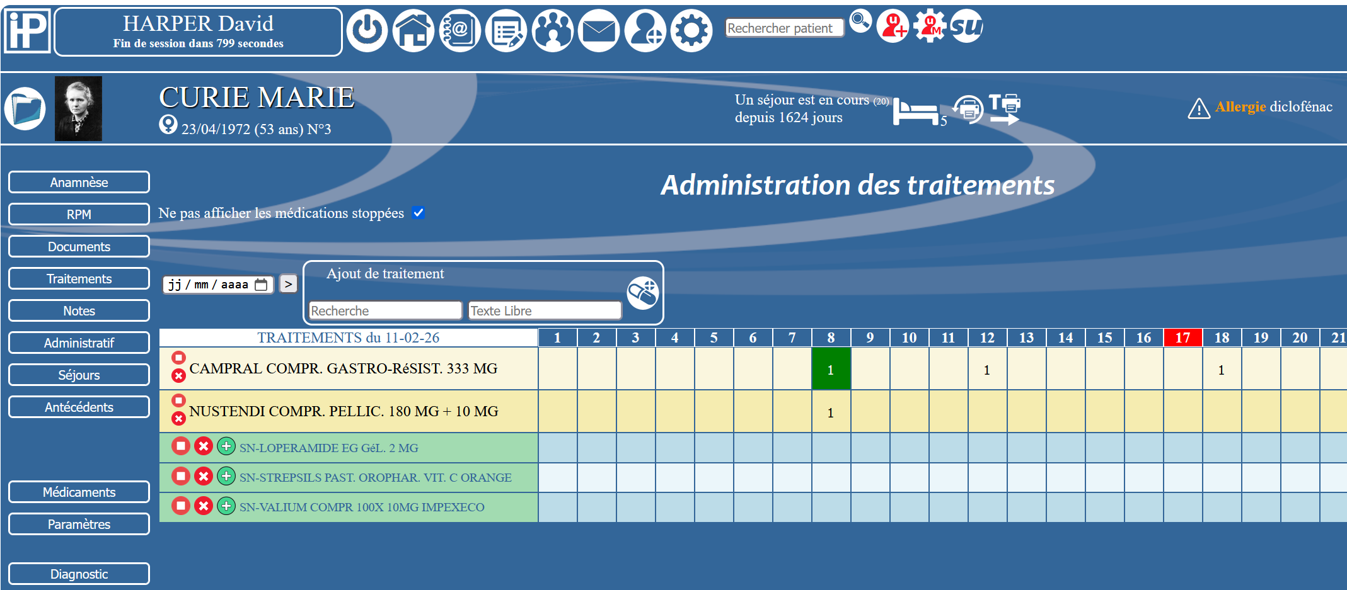Viewport: 1347px width, 590px height.
Task: Open Antécédents in the left sidebar
Action: (x=79, y=407)
